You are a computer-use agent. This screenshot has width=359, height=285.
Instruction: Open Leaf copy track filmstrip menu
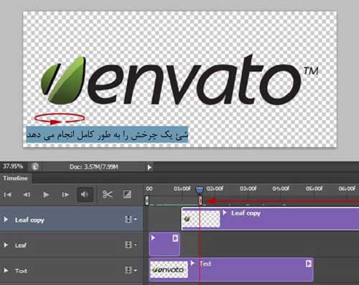131,219
